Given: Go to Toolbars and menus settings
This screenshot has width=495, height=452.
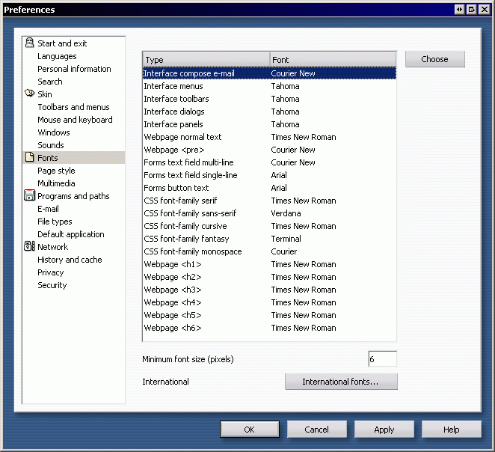Looking at the screenshot, I should (x=73, y=107).
